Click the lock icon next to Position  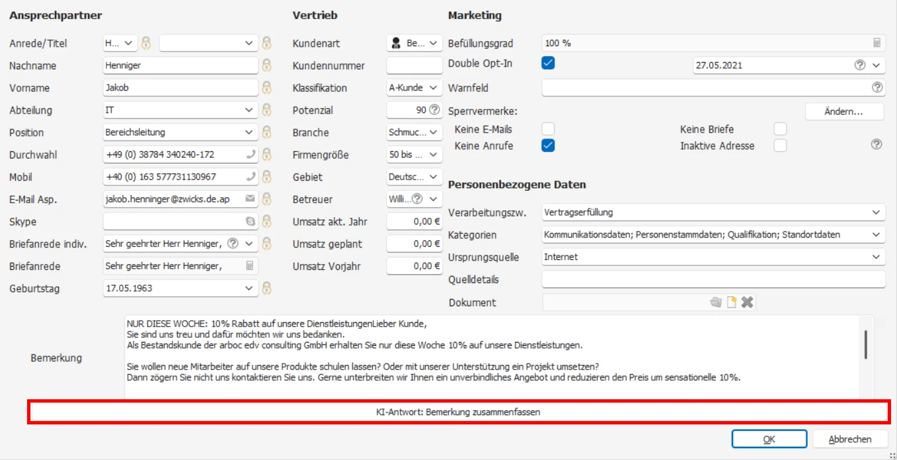click(x=266, y=132)
